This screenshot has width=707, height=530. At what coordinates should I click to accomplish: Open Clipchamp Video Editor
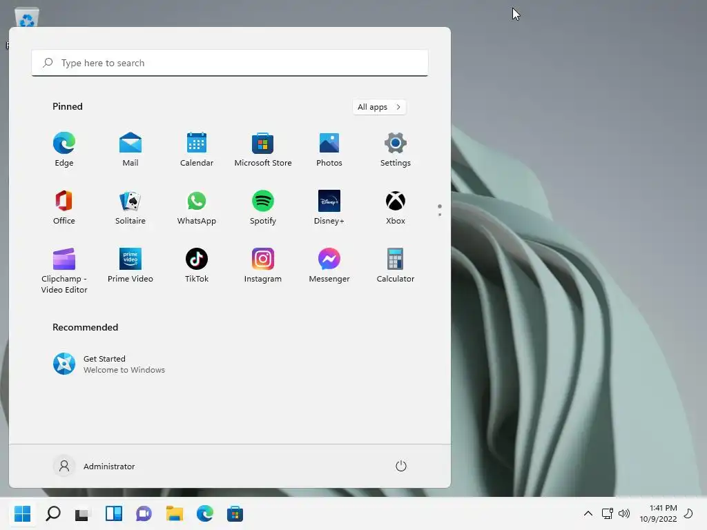tap(64, 271)
